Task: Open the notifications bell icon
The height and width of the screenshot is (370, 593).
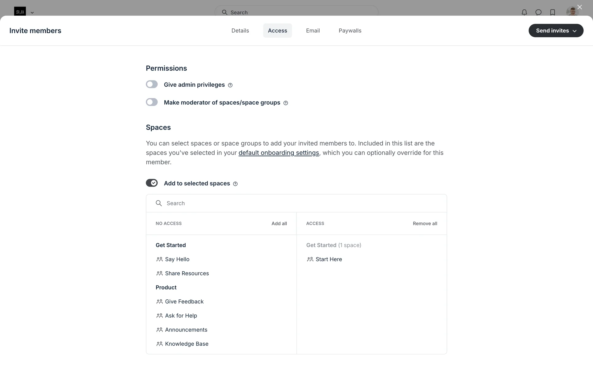Action: coord(524,12)
